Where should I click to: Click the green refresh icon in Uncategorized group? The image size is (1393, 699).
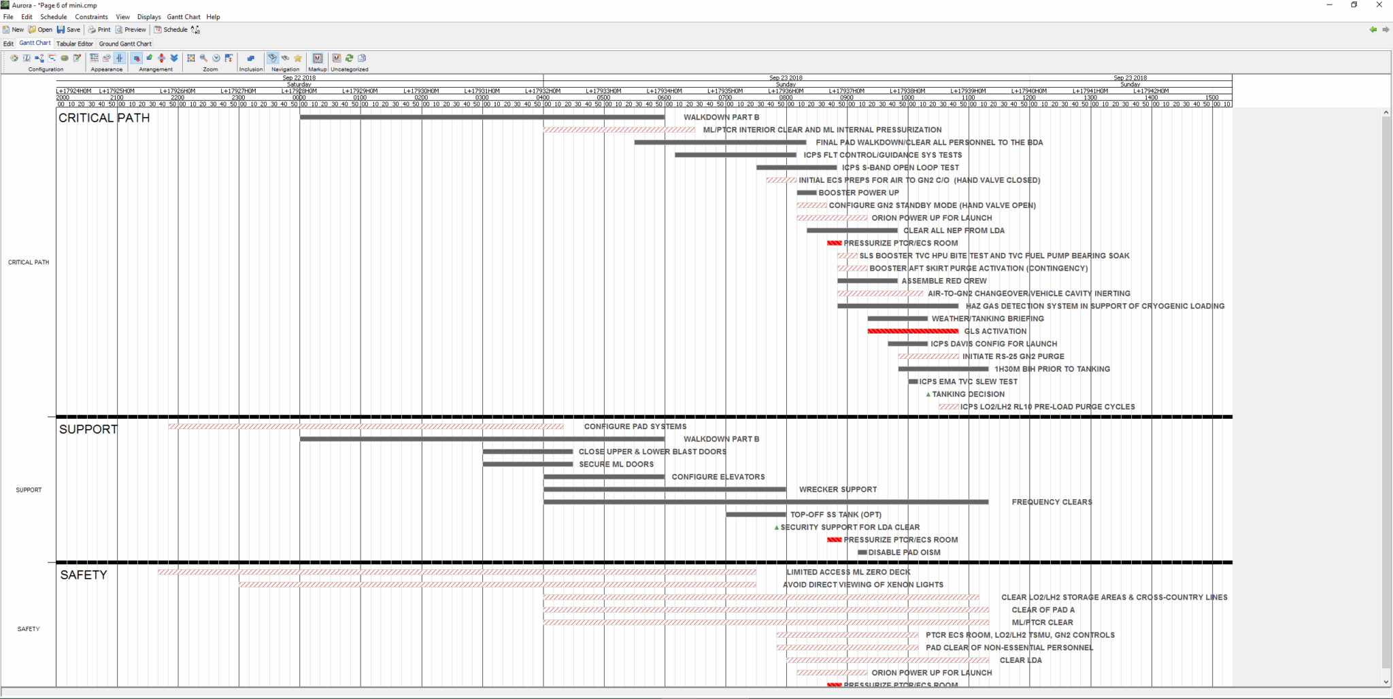[349, 59]
